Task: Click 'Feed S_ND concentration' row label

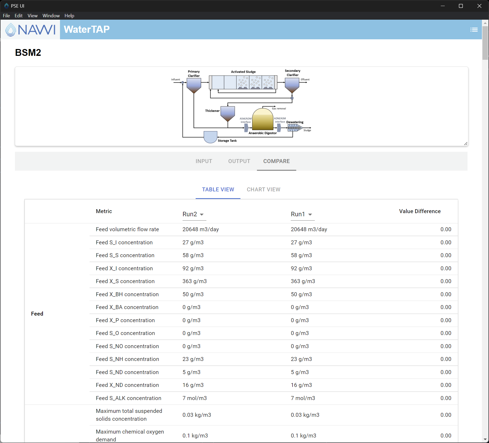Action: [127, 372]
